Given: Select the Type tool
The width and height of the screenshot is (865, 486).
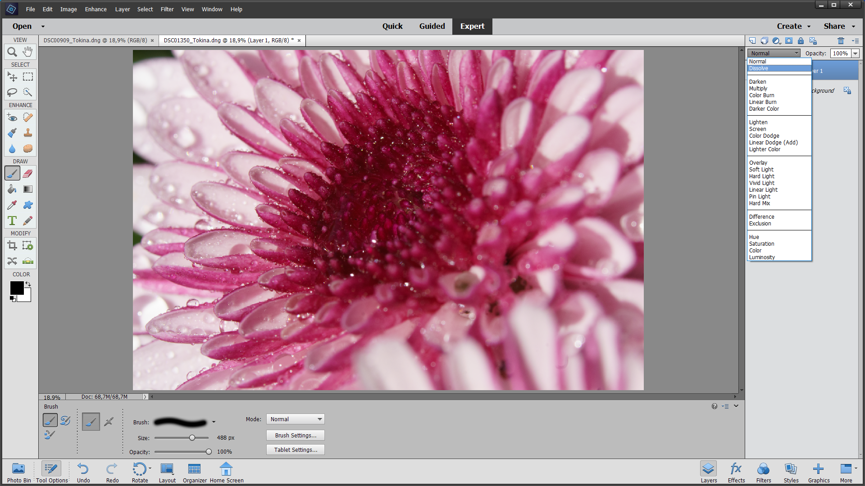Looking at the screenshot, I should tap(12, 220).
